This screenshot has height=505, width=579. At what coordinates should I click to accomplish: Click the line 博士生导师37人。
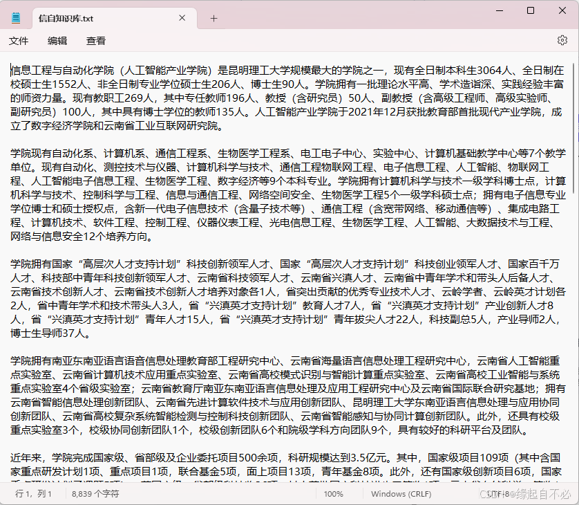pyautogui.click(x=50, y=333)
